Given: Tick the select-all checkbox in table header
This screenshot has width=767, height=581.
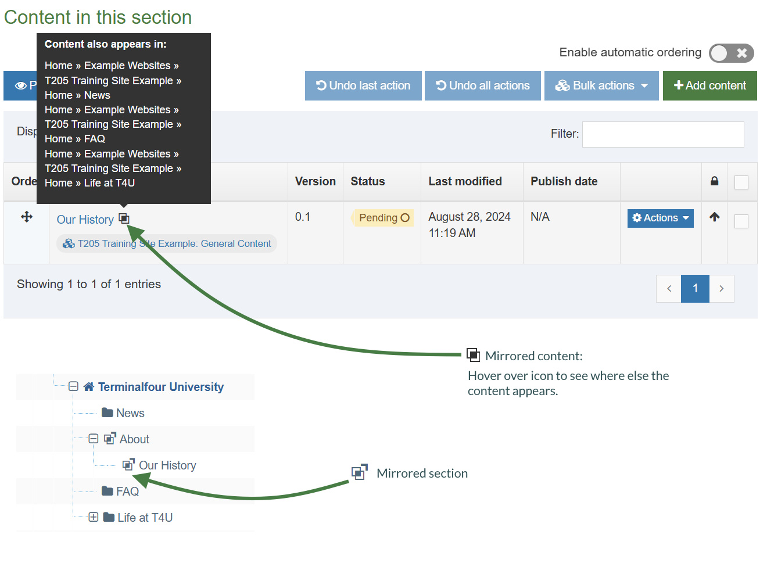Looking at the screenshot, I should pos(741,182).
